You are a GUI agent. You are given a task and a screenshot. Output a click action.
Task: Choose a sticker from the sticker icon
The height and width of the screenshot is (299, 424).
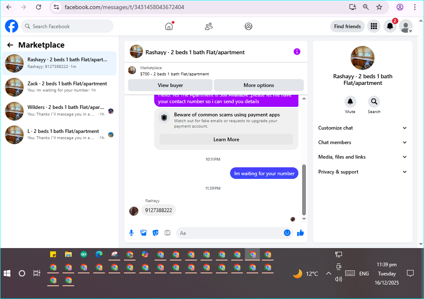[155, 233]
